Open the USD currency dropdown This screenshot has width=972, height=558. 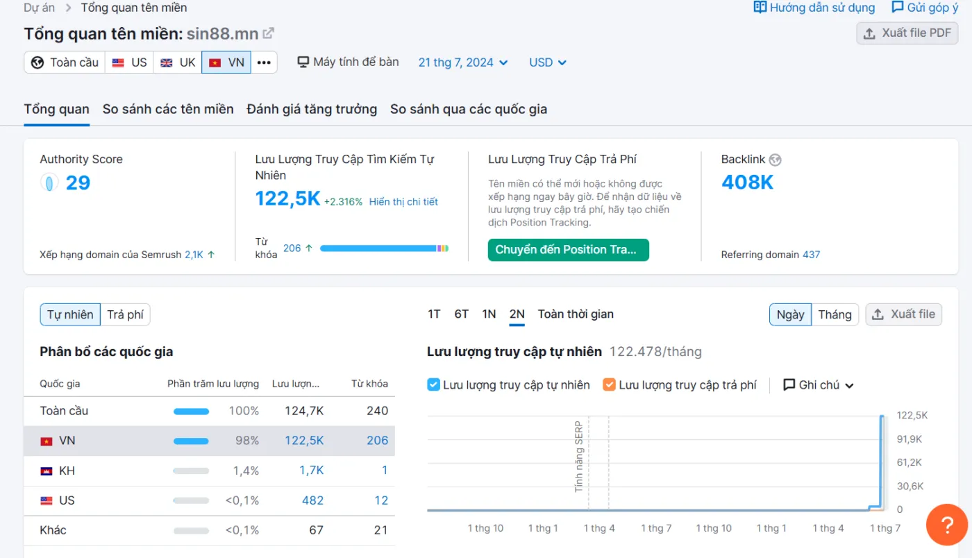(548, 62)
